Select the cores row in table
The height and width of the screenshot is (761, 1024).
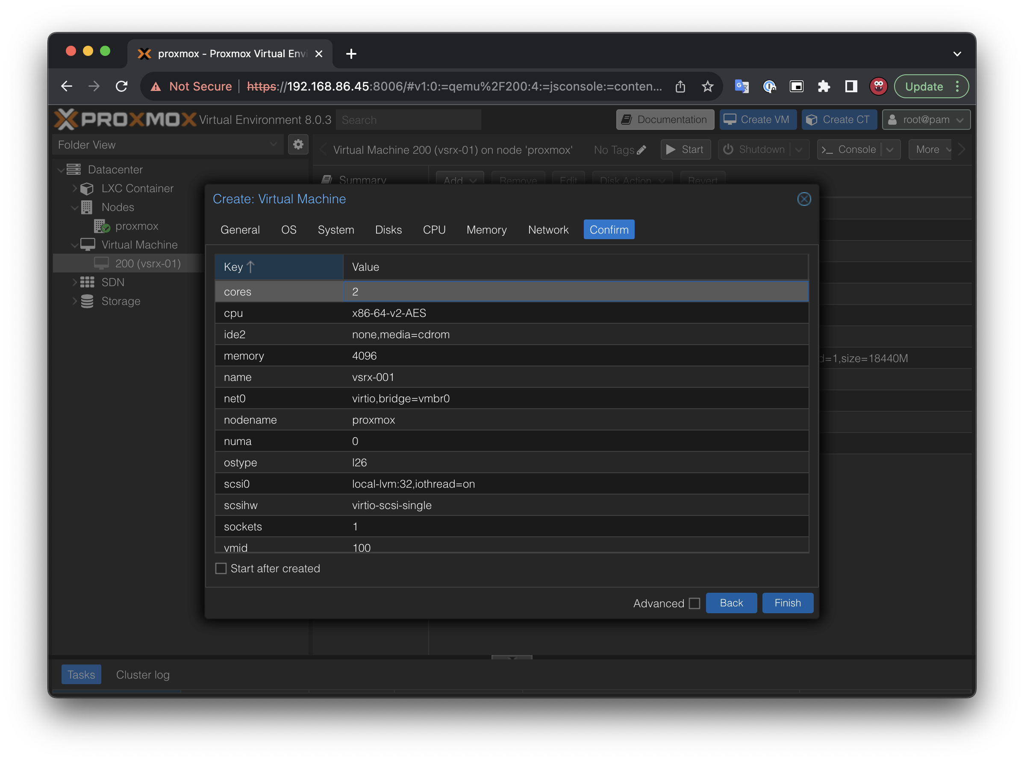click(511, 292)
